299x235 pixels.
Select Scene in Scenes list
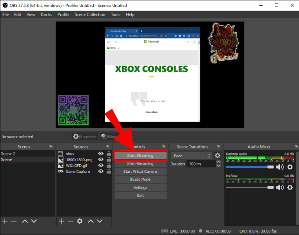pos(27,159)
